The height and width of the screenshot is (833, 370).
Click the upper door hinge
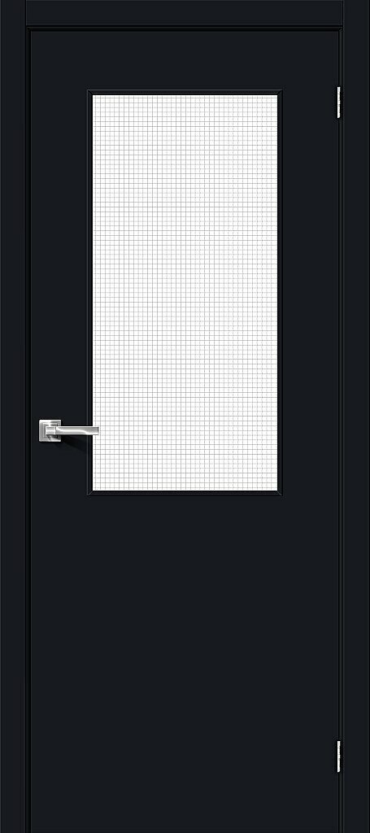point(338,102)
